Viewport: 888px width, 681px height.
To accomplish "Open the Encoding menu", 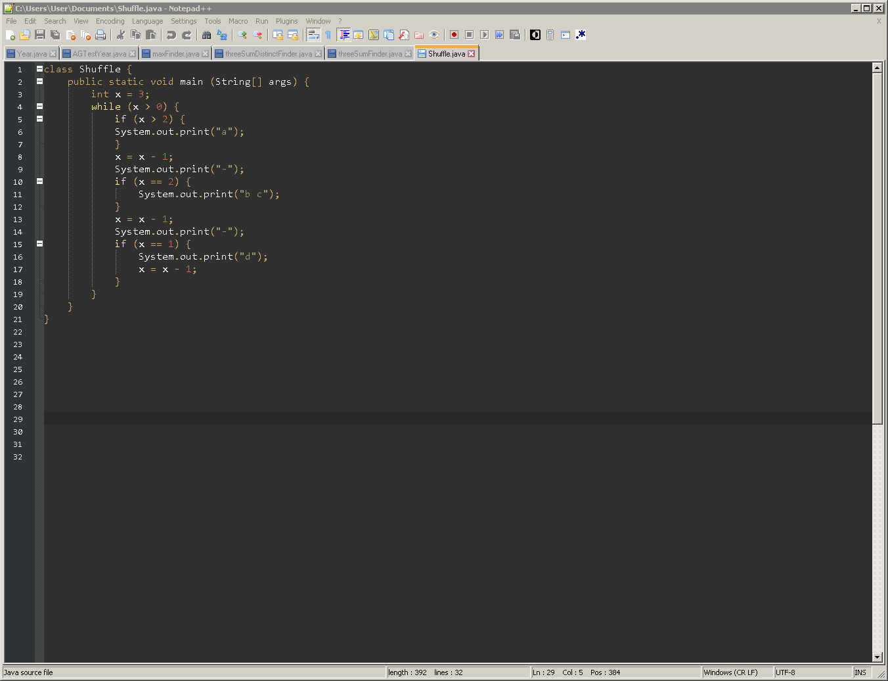I will tap(110, 21).
